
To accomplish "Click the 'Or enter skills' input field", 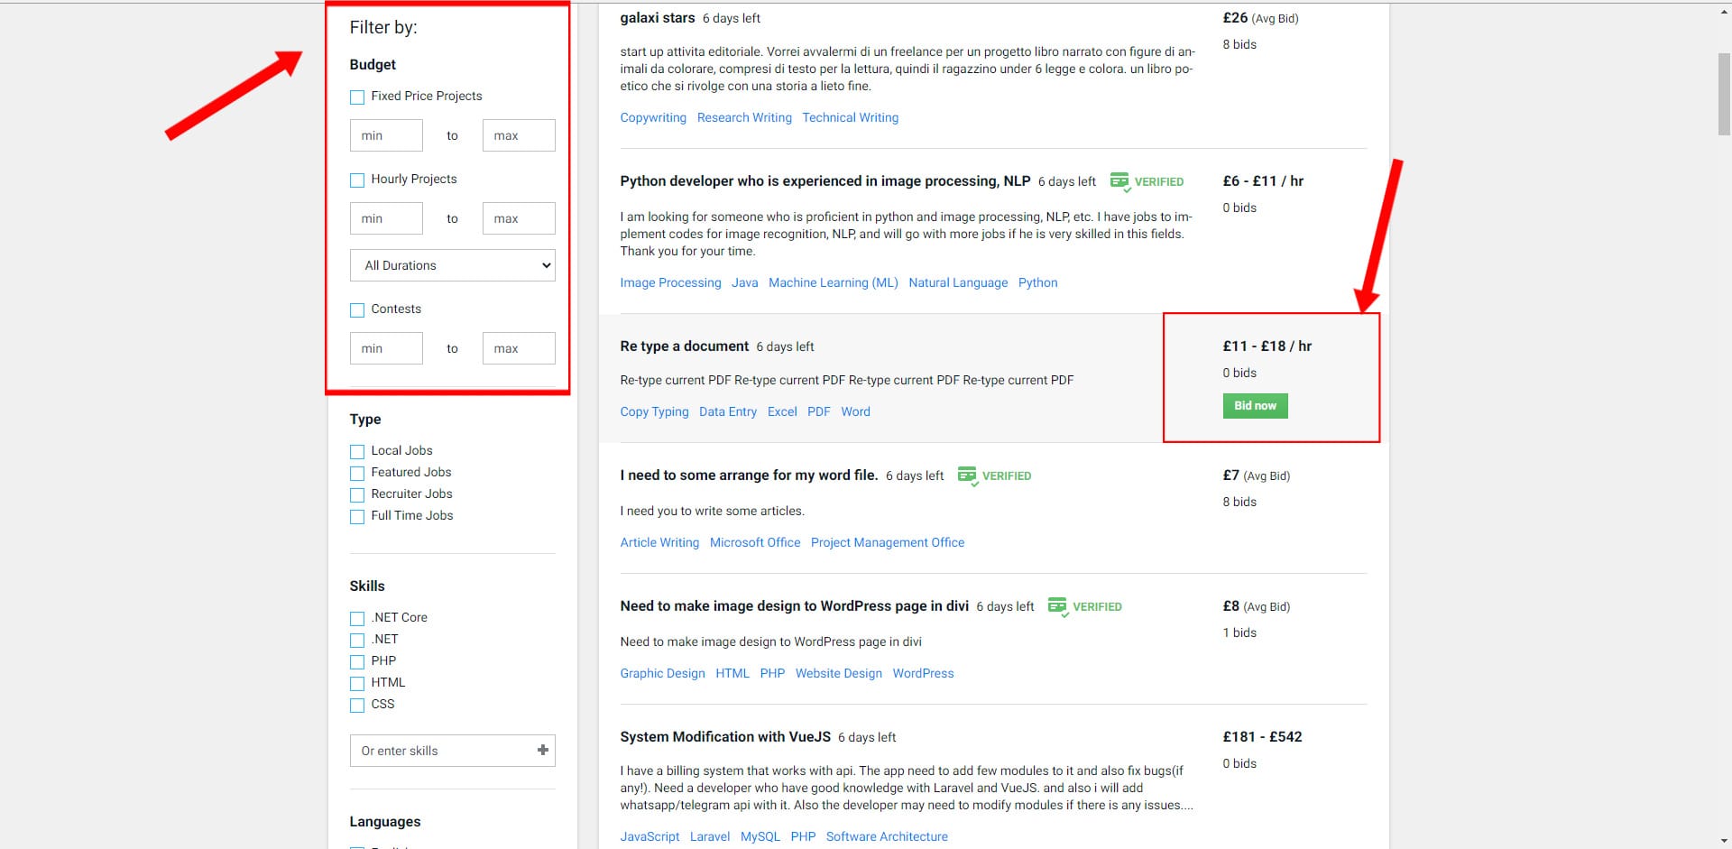I will (x=452, y=751).
